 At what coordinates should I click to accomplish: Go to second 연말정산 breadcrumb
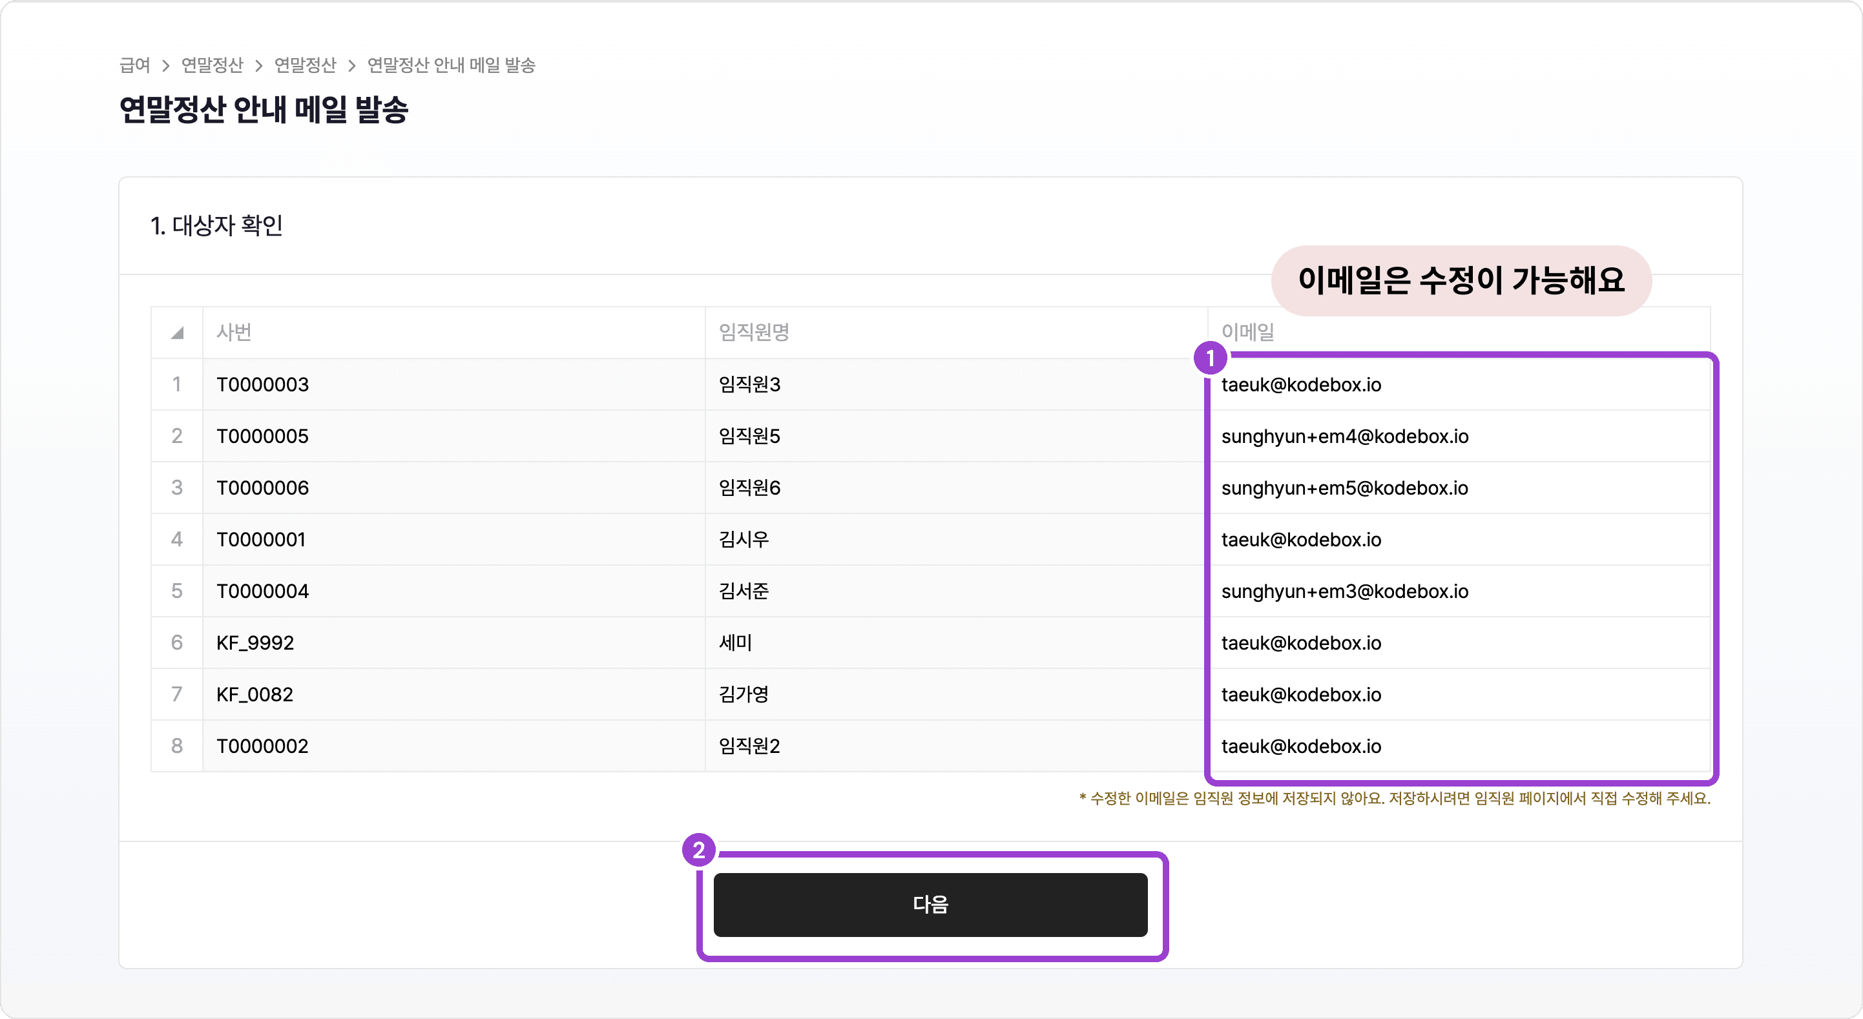point(305,65)
